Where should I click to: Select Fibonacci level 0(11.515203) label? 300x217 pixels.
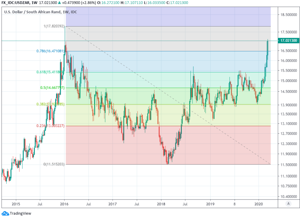point(54,164)
